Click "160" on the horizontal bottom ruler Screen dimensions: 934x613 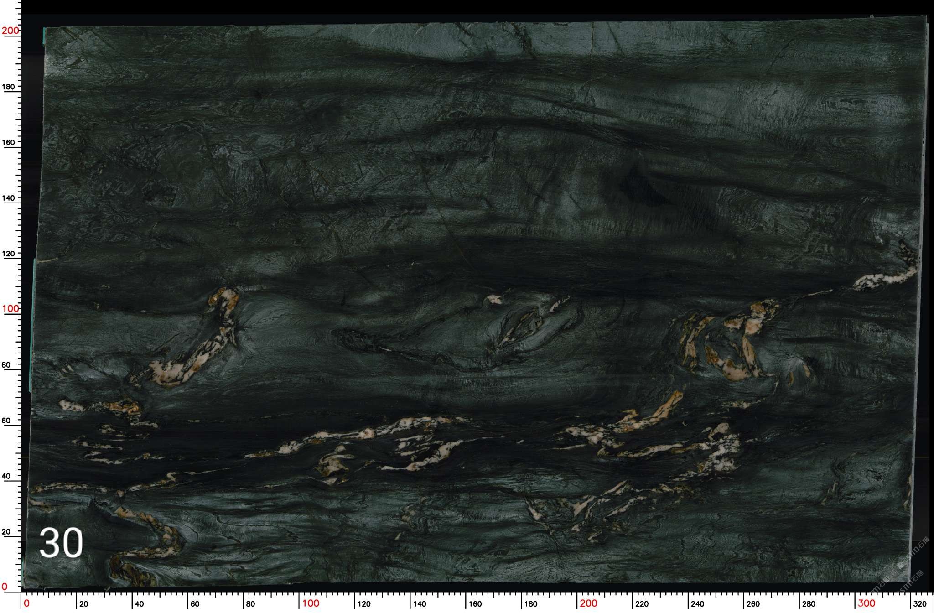(475, 604)
